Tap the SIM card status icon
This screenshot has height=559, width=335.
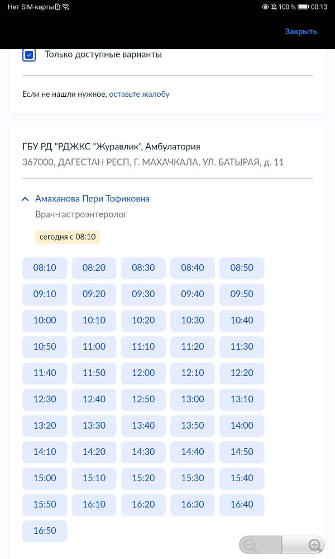coord(58,7)
